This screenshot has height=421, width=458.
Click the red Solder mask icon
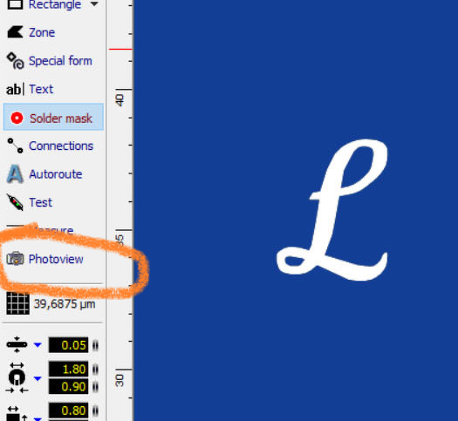click(17, 119)
